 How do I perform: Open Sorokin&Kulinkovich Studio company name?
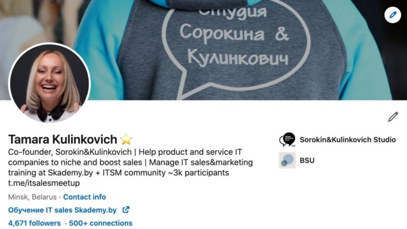(347, 140)
